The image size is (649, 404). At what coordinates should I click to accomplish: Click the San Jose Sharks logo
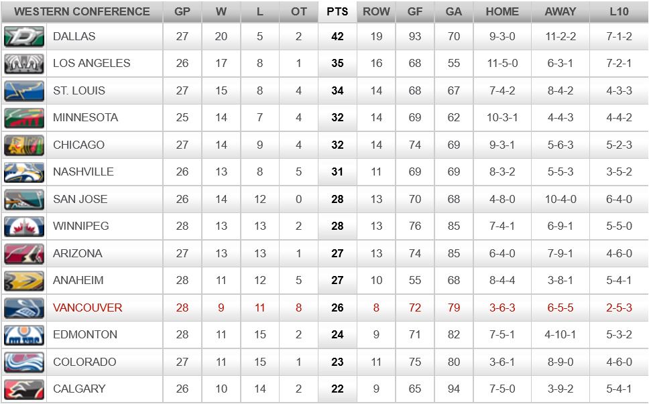[x=24, y=199]
